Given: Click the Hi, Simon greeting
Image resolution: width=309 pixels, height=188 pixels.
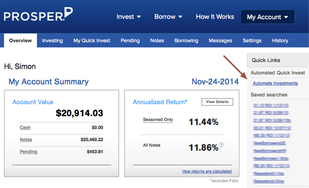Looking at the screenshot, I should [x=20, y=66].
